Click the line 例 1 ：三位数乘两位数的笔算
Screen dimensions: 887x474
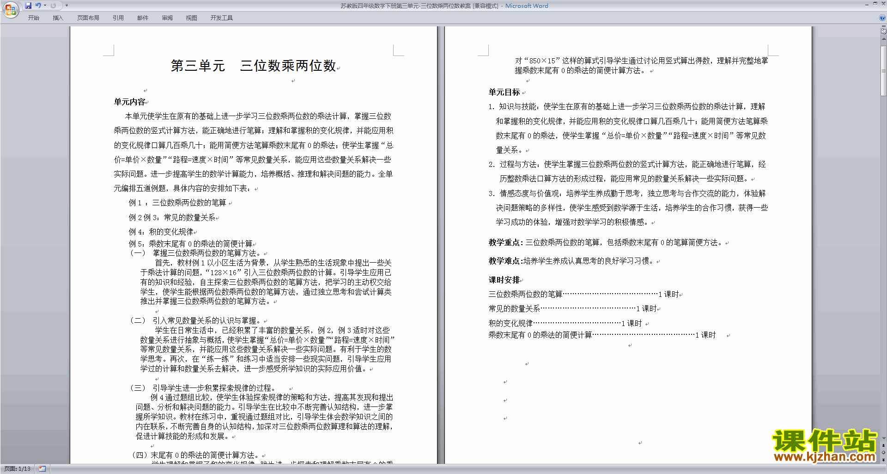point(177,203)
